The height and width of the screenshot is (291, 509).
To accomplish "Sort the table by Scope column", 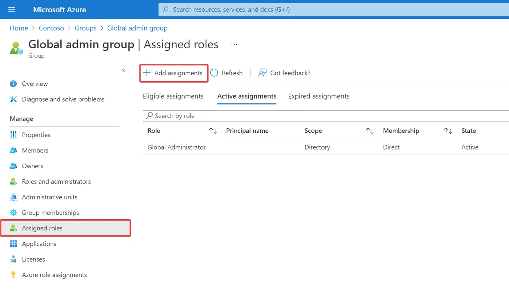I will click(x=370, y=131).
